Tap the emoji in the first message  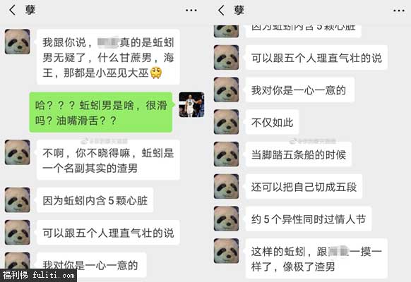(156, 73)
